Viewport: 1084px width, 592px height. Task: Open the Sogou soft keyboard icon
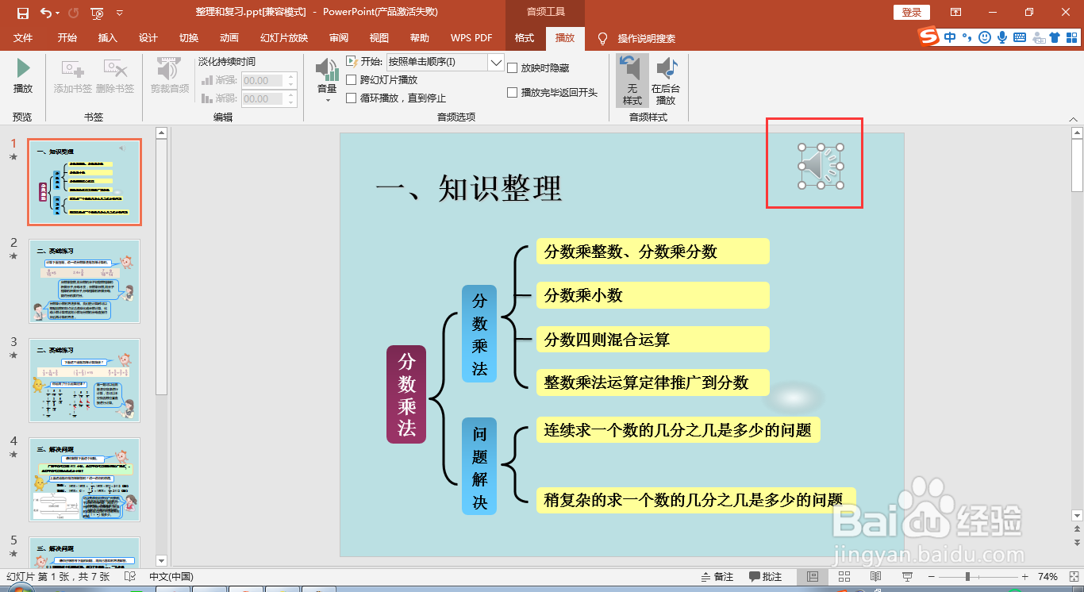click(x=1020, y=37)
